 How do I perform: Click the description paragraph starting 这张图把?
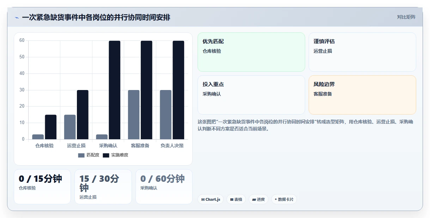(305, 126)
